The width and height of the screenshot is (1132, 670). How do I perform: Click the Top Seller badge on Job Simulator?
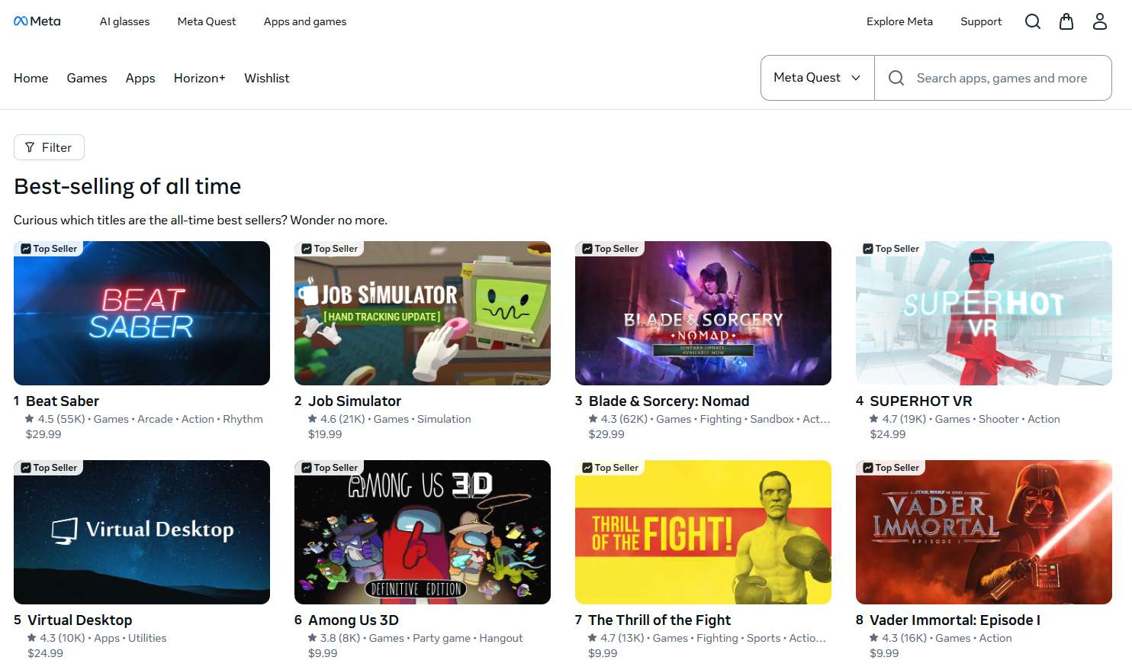coord(330,249)
